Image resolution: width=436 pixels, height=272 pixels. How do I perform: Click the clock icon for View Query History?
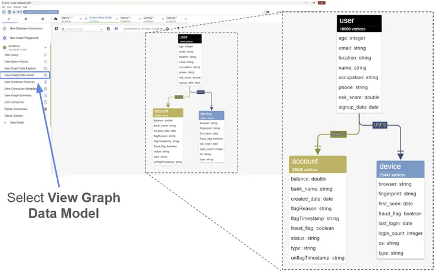(45, 62)
